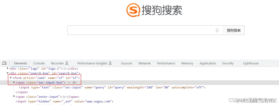The width and height of the screenshot is (279, 105).
Task: Collapse the form id="sf" node
Action: pos(11,78)
